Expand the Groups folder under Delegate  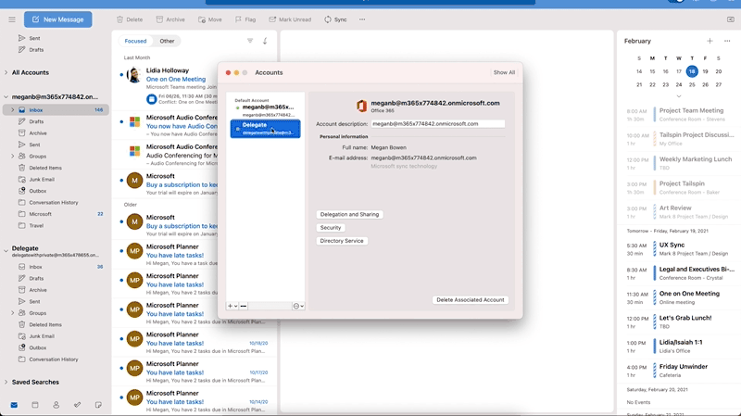pyautogui.click(x=13, y=313)
